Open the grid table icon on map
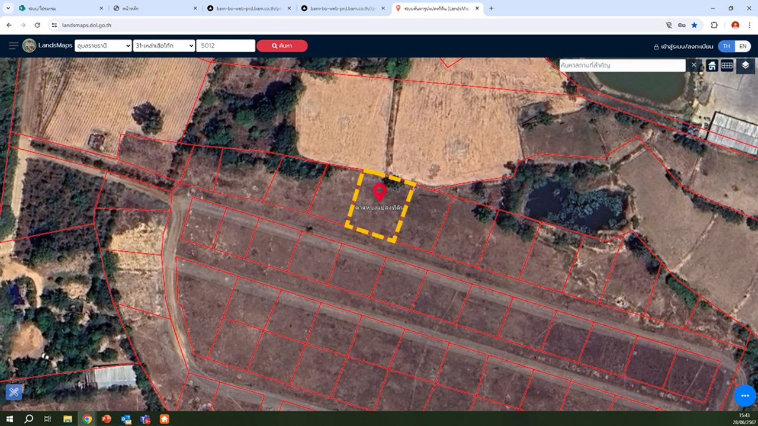The width and height of the screenshot is (758, 426). [x=727, y=65]
